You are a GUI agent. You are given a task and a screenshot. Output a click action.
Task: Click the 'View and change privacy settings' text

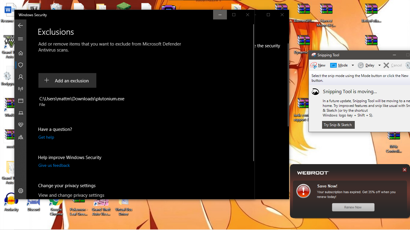click(x=71, y=195)
